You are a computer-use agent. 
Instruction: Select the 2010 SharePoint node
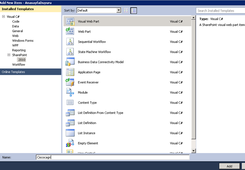coord(22,60)
